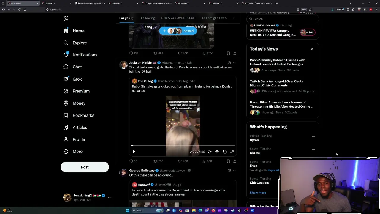Toggle picture-in-picture for the video
Screen dimensions: 380x214
225,152
